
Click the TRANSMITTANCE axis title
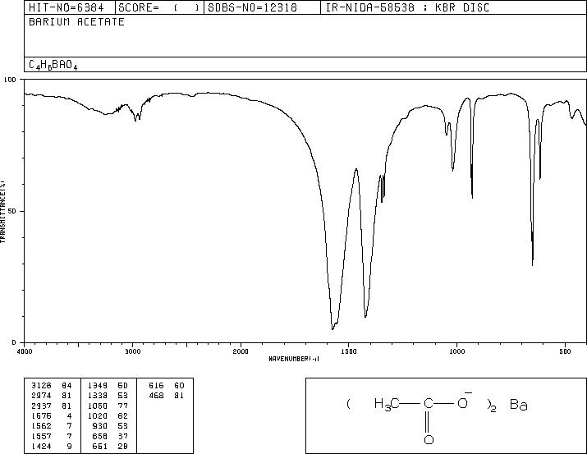point(2,211)
